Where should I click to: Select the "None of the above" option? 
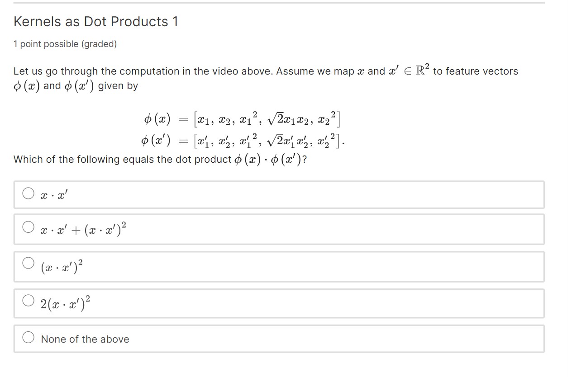pyautogui.click(x=28, y=336)
